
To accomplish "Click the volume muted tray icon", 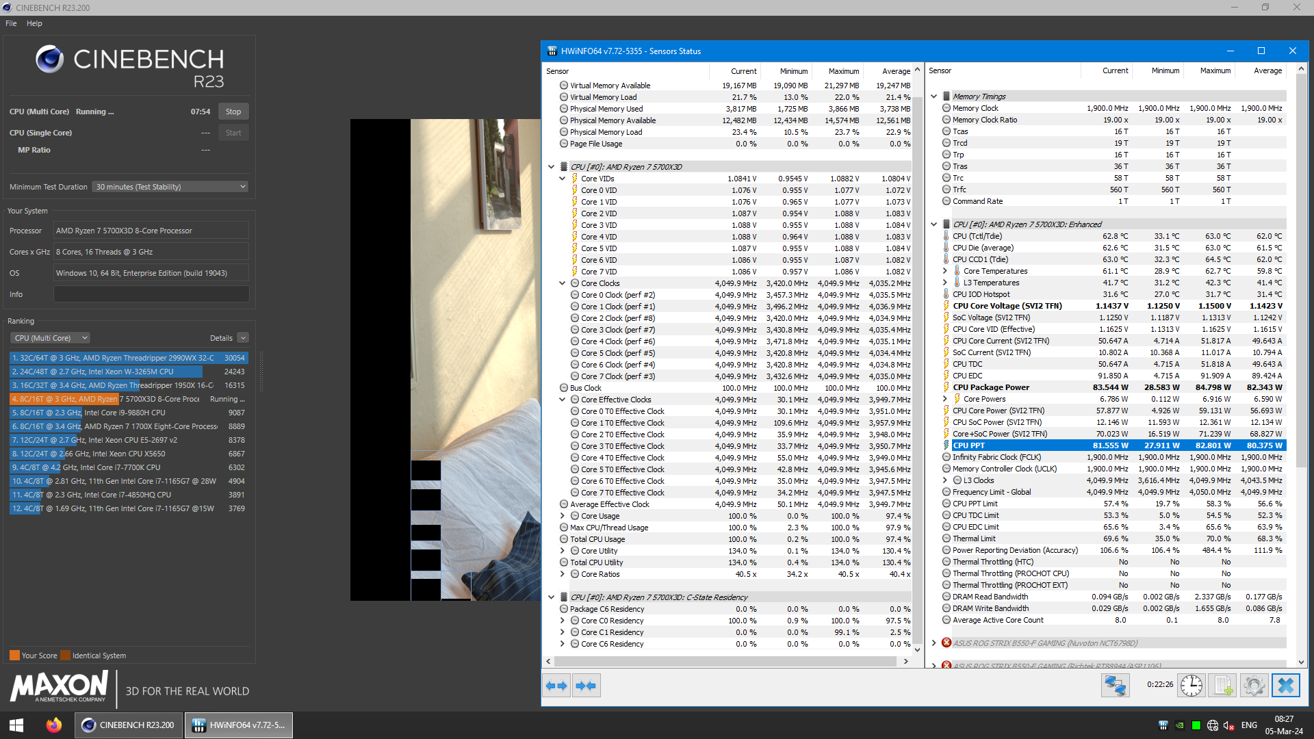I will [x=1228, y=725].
